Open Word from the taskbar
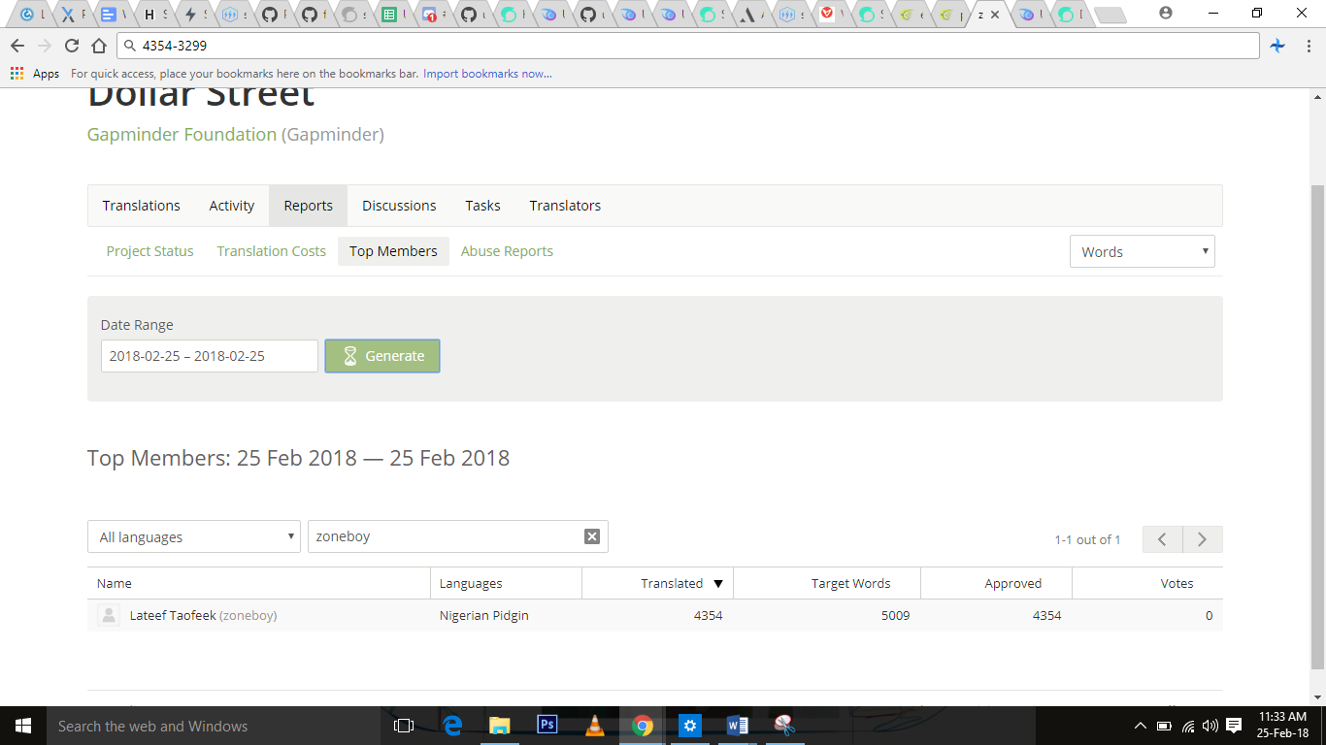The width and height of the screenshot is (1326, 745). (x=737, y=726)
